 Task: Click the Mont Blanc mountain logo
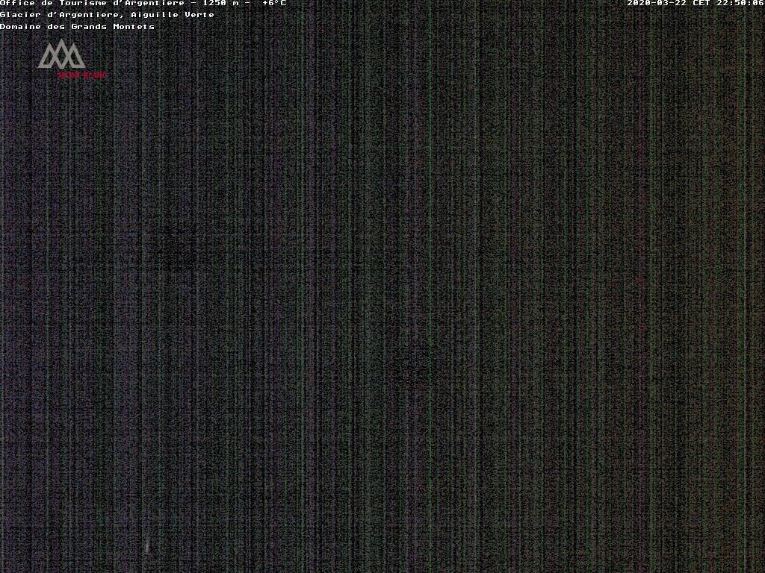(x=72, y=59)
